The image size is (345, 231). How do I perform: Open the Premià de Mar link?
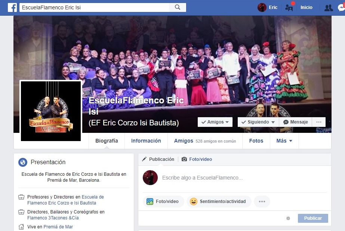(58, 227)
